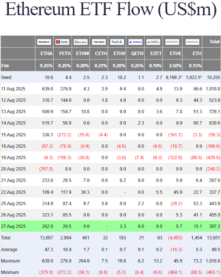Click the Fidelity logo above FETH
The height and width of the screenshot is (277, 221).
pos(62,42)
